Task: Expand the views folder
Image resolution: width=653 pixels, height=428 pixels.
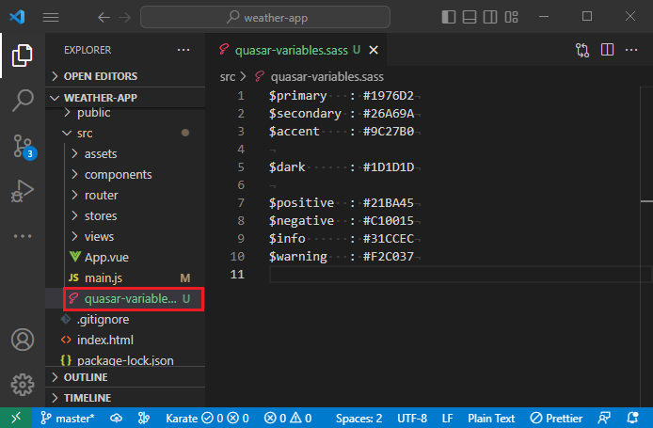Action: pyautogui.click(x=125, y=236)
